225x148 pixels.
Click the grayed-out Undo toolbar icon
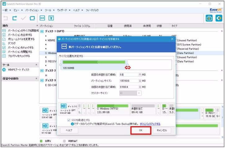click(x=6, y=18)
